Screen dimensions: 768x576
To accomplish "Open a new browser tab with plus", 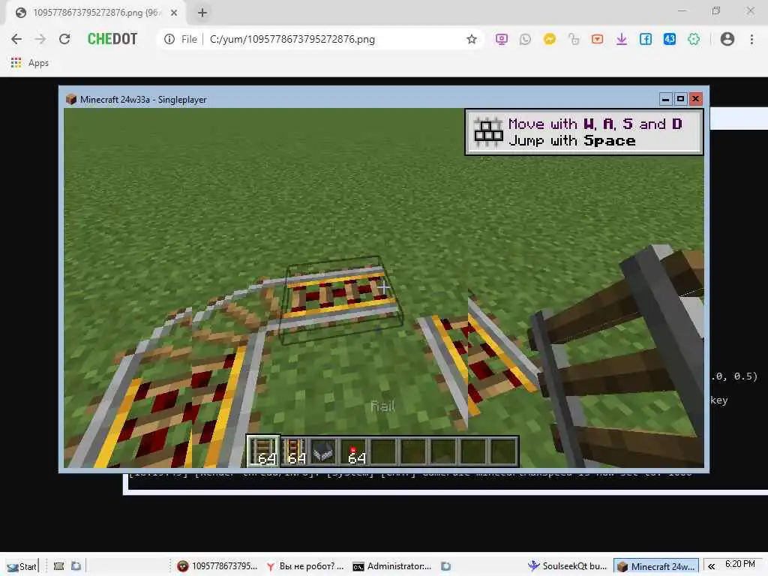I will tap(202, 13).
